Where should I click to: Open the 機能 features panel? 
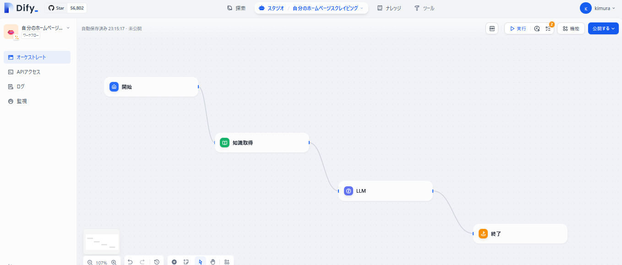(571, 28)
